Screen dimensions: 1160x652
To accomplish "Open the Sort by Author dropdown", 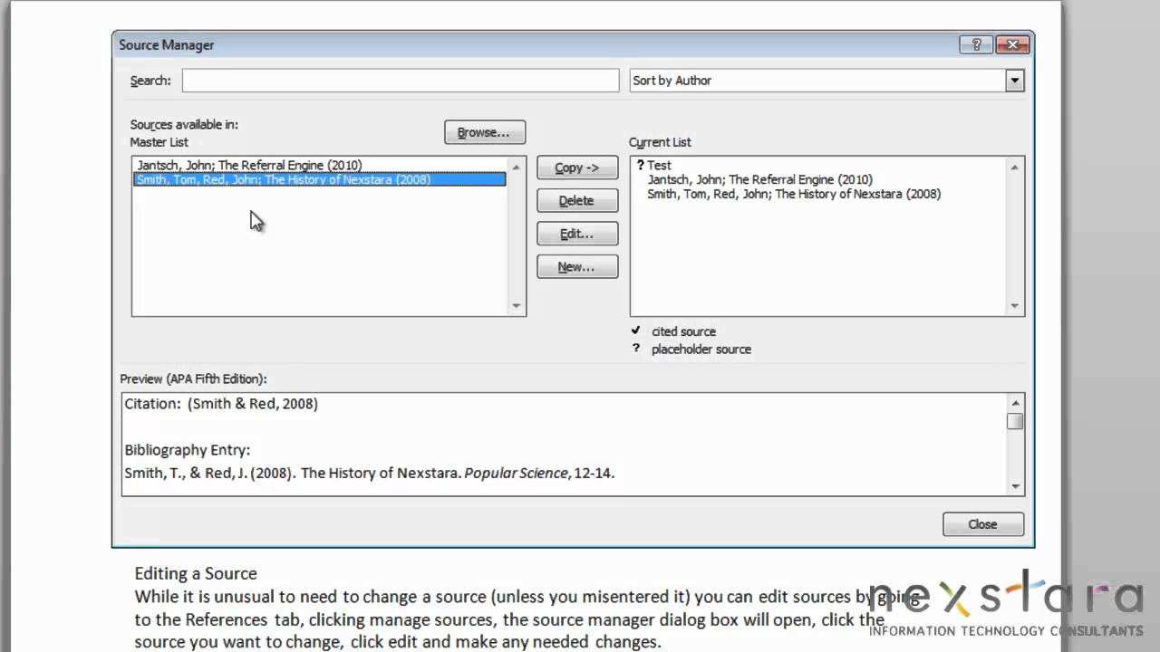I will [x=1014, y=81].
